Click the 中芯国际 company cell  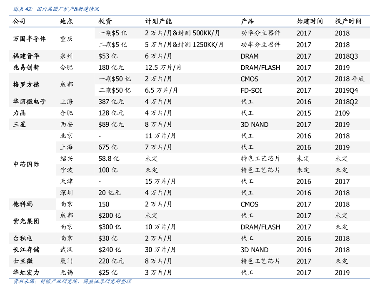pyautogui.click(x=26, y=164)
